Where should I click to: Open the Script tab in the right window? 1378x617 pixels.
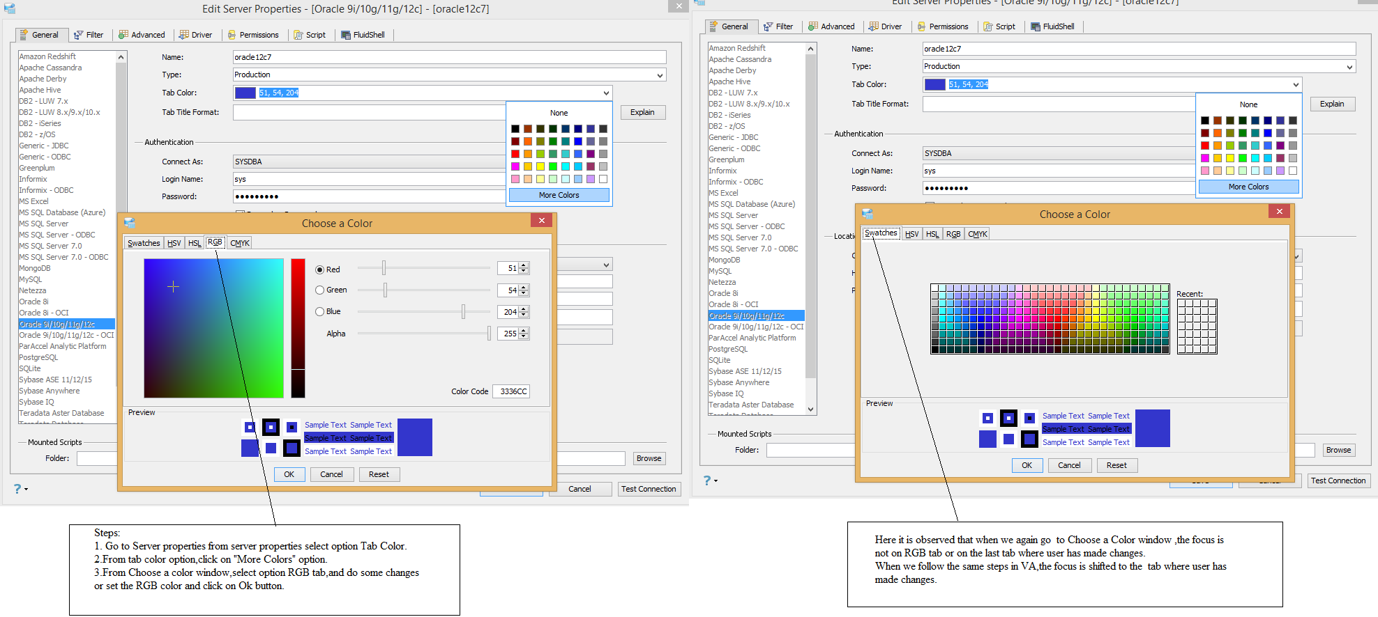999,26
